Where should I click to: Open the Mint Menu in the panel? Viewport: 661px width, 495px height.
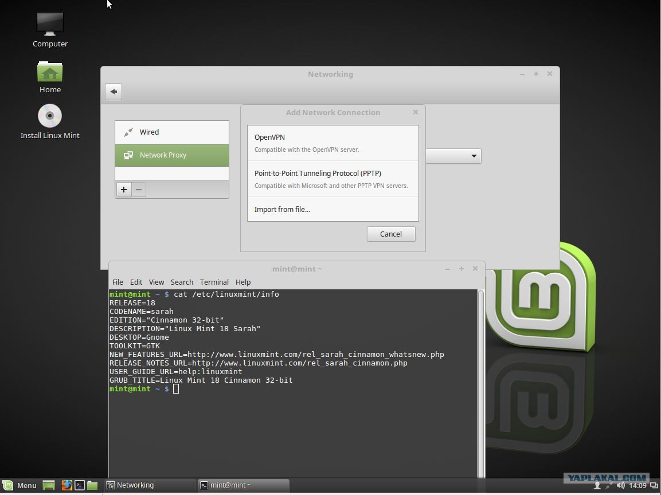click(x=19, y=485)
